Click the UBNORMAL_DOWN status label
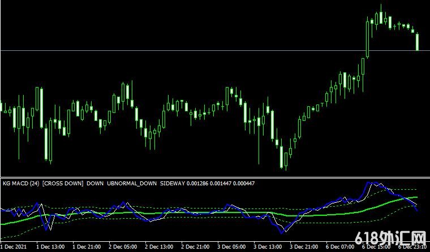The width and height of the screenshot is (430, 252). [x=132, y=183]
